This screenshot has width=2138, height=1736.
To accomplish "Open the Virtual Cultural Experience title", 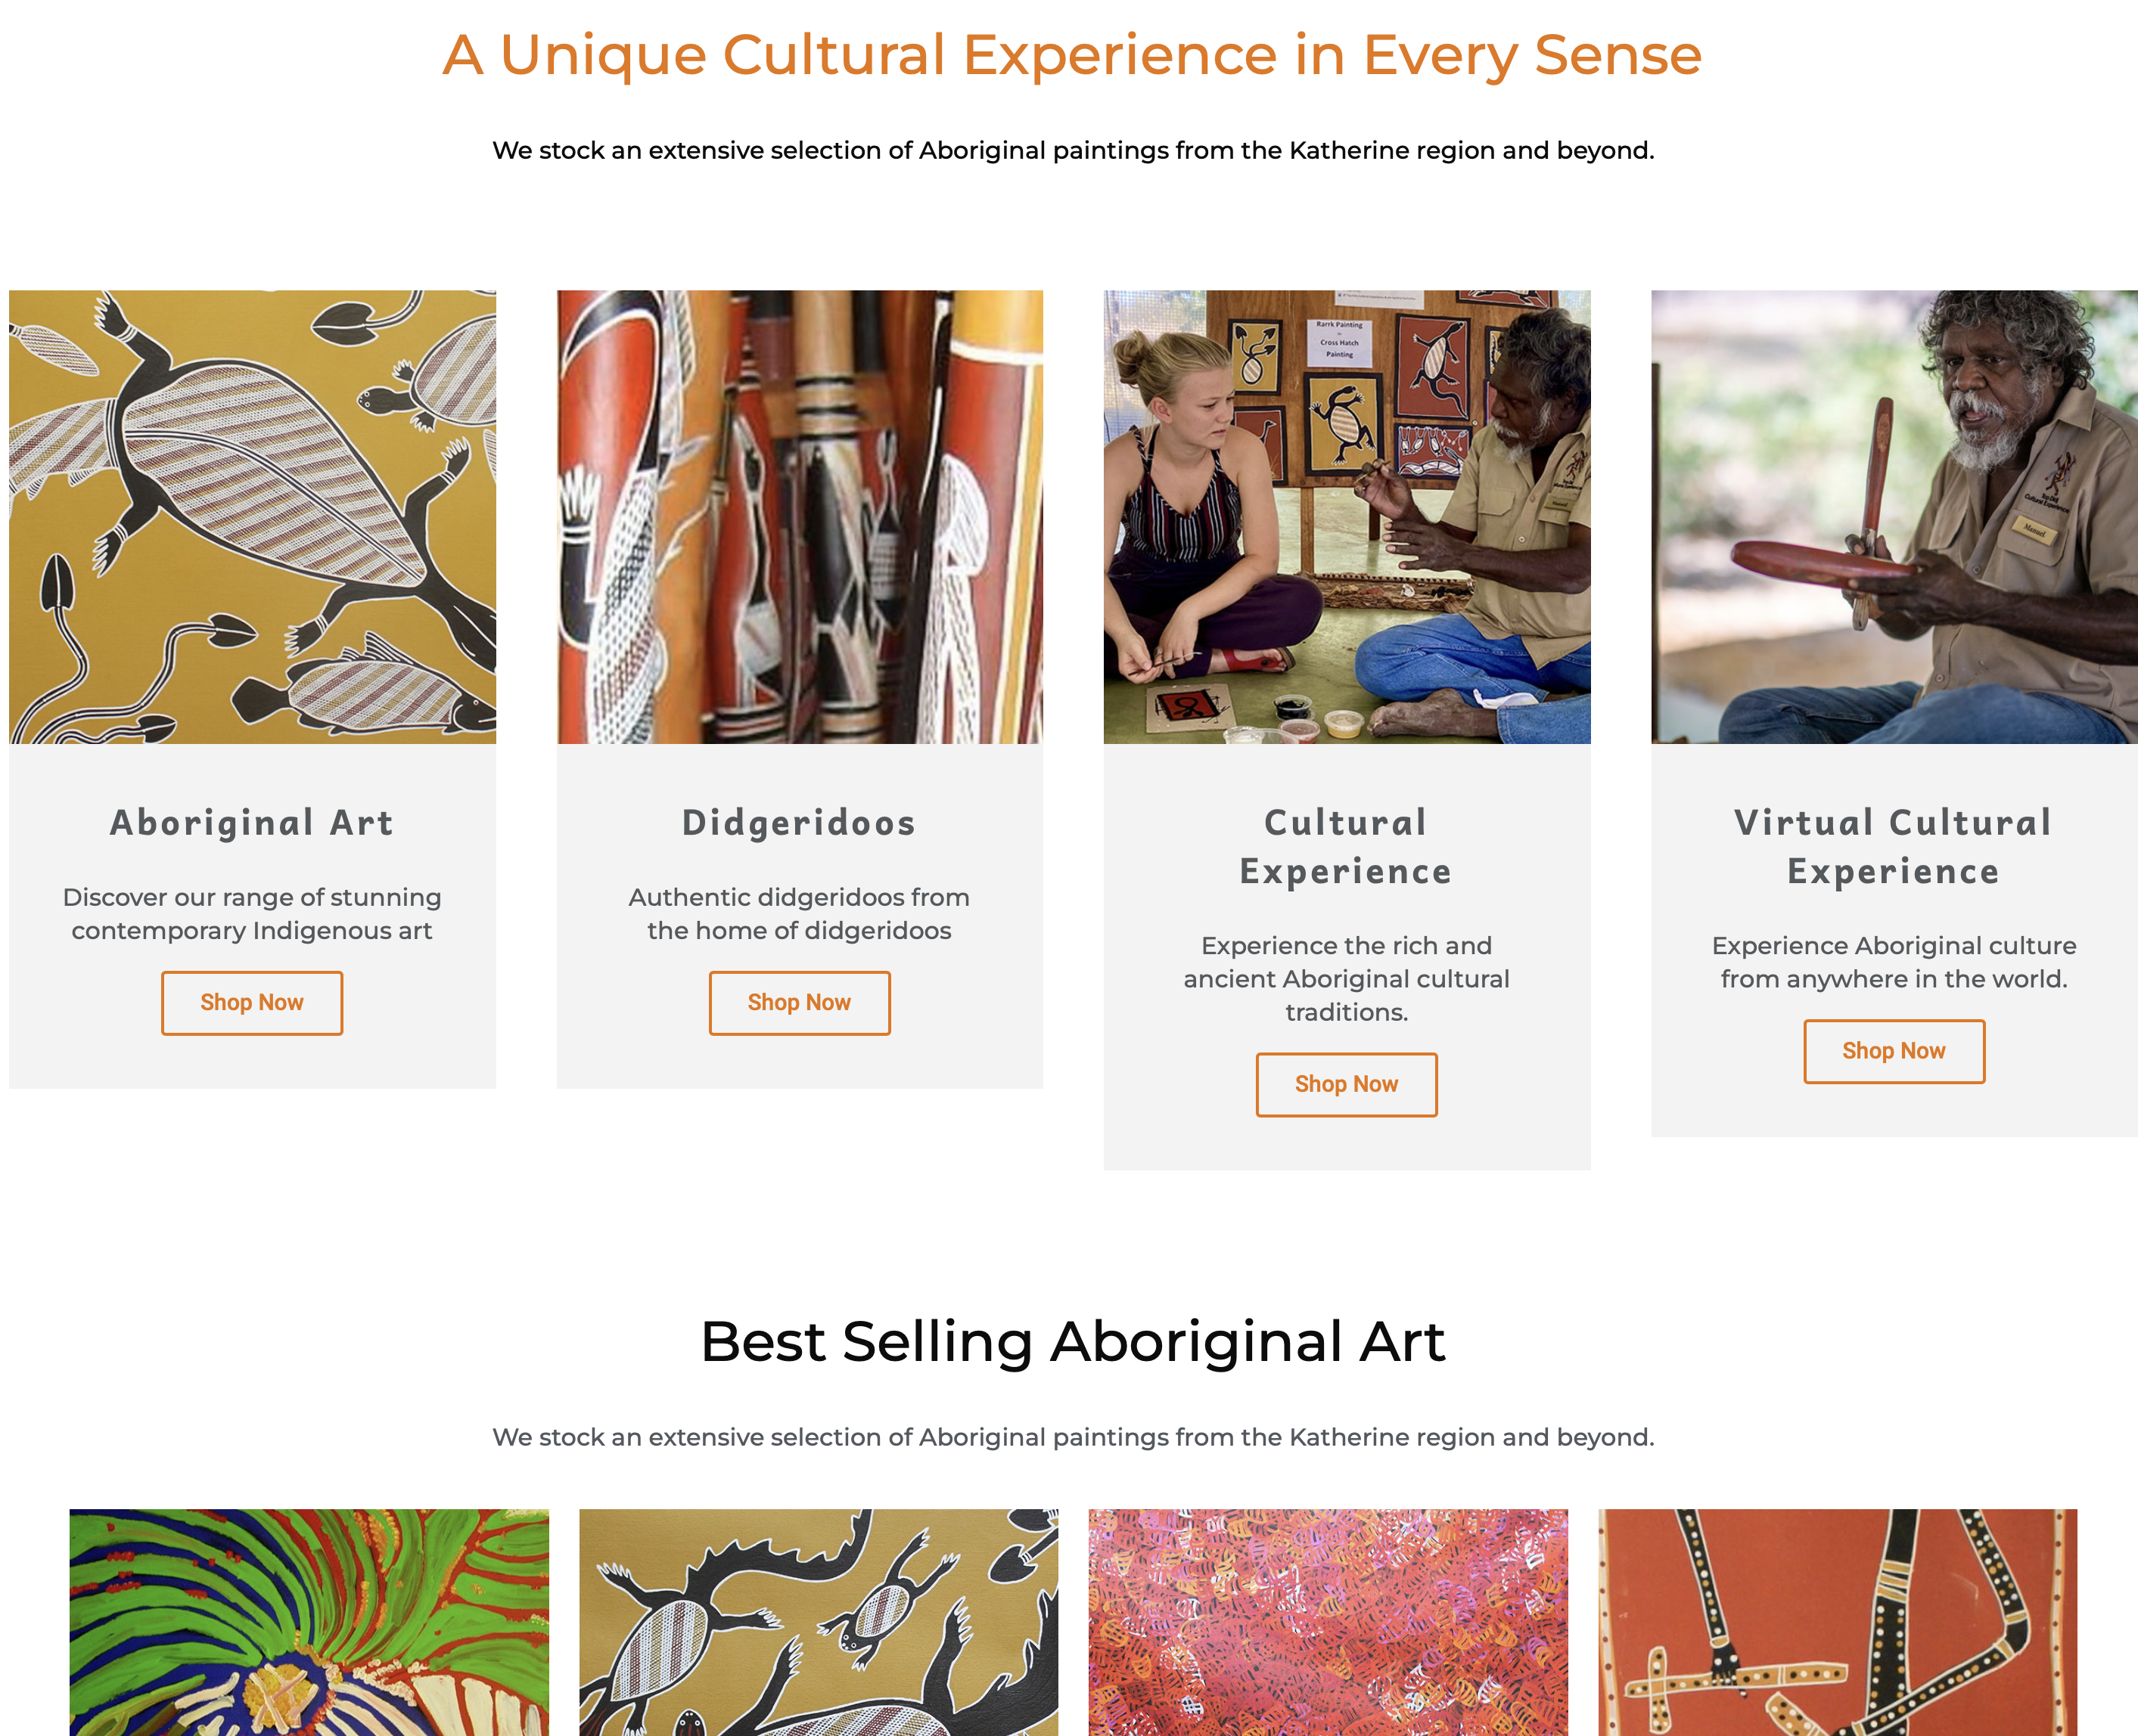I will 1893,847.
